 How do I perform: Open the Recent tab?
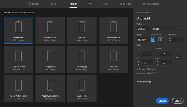(x=33, y=4)
